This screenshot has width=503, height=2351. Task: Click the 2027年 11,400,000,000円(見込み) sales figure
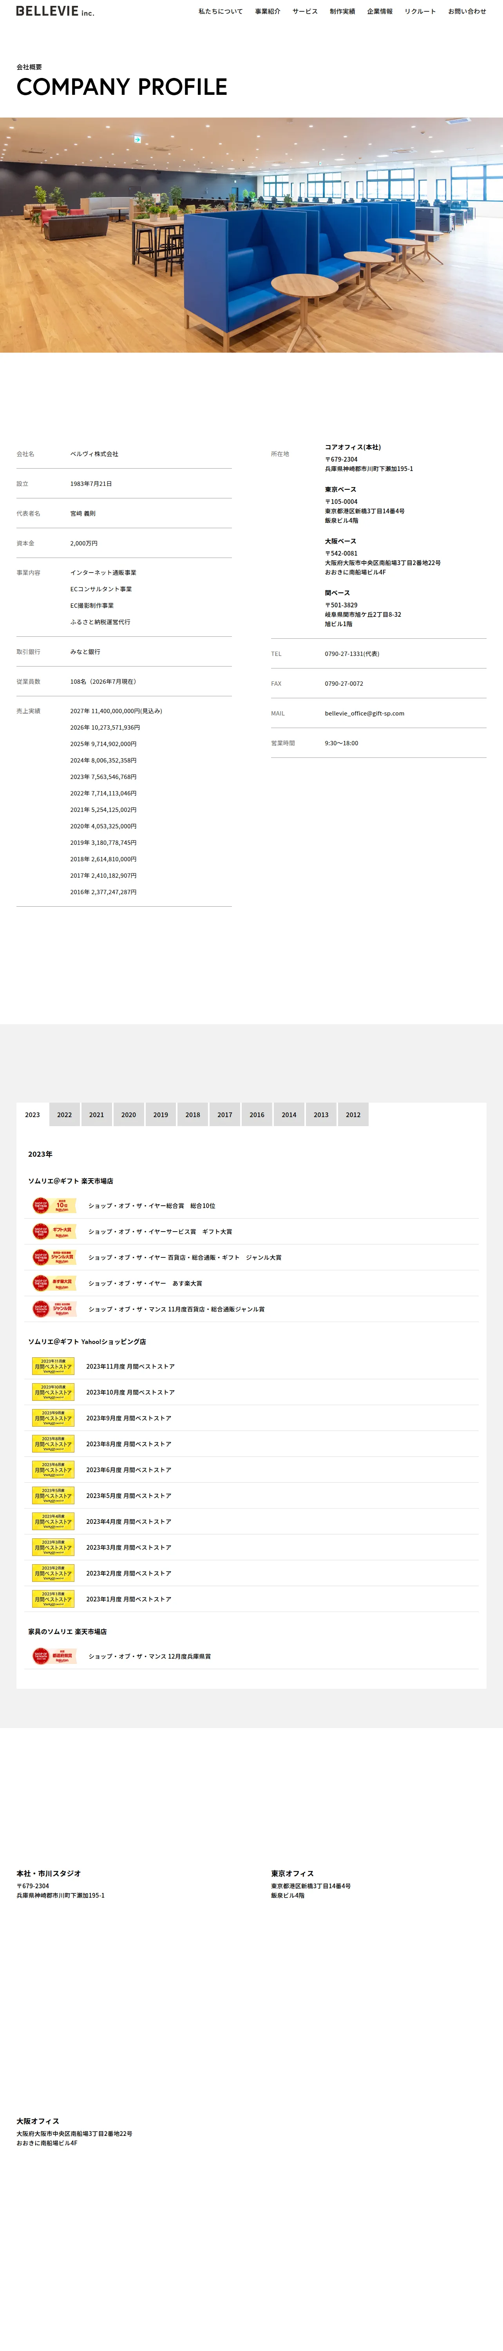[116, 711]
